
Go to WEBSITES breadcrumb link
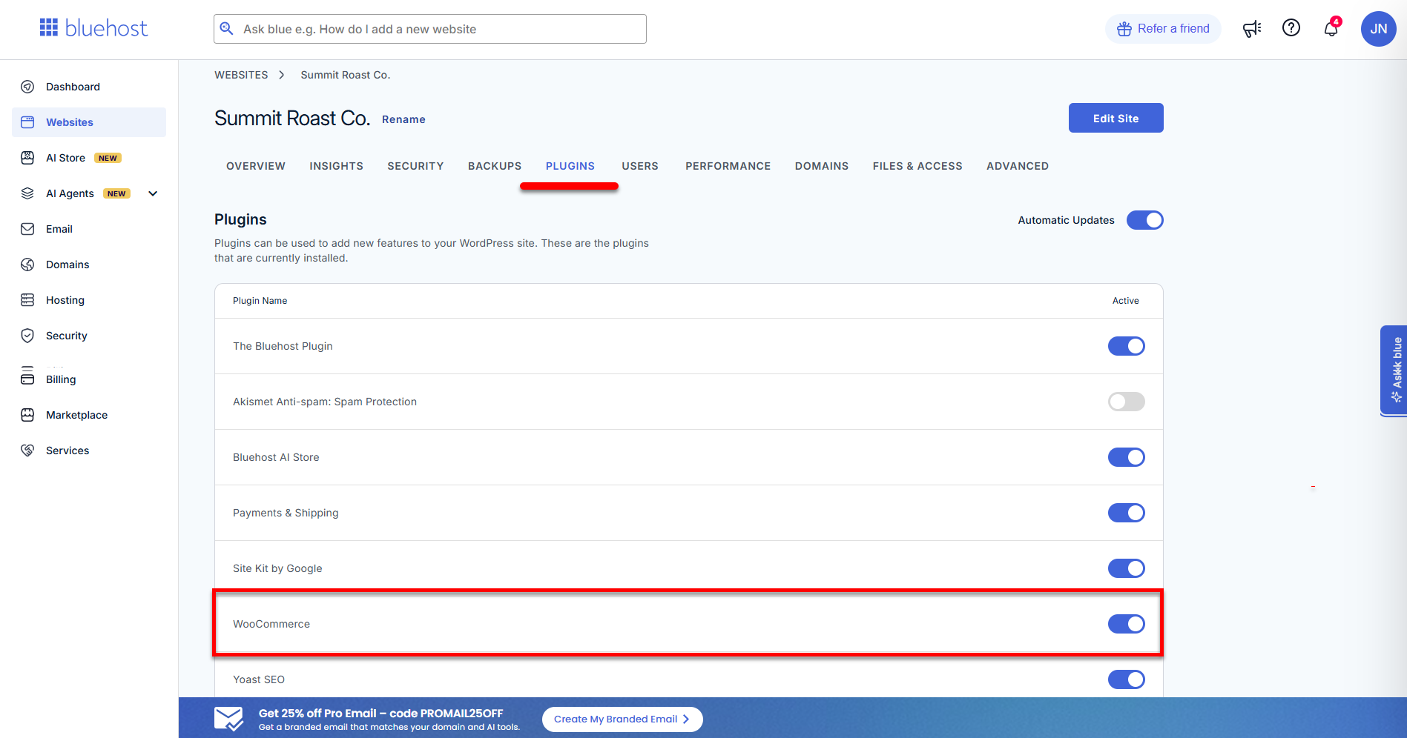tap(241, 75)
